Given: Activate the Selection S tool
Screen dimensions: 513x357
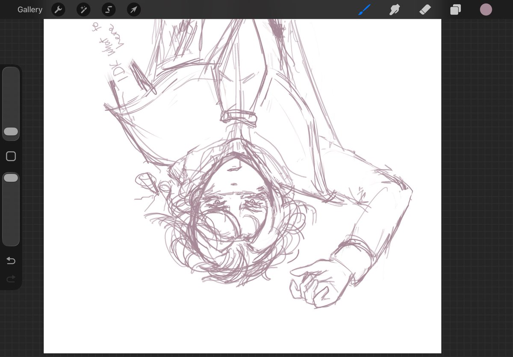Looking at the screenshot, I should 109,9.
